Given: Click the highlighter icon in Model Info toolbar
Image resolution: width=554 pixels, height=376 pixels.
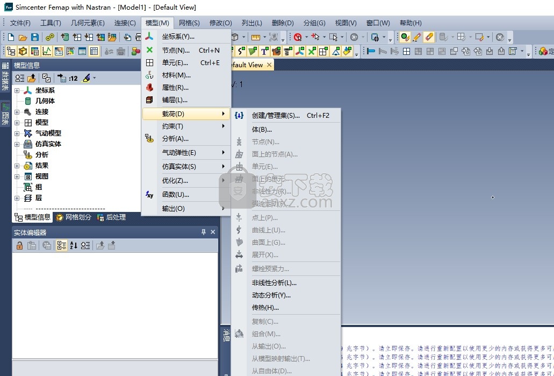Looking at the screenshot, I should 86,78.
